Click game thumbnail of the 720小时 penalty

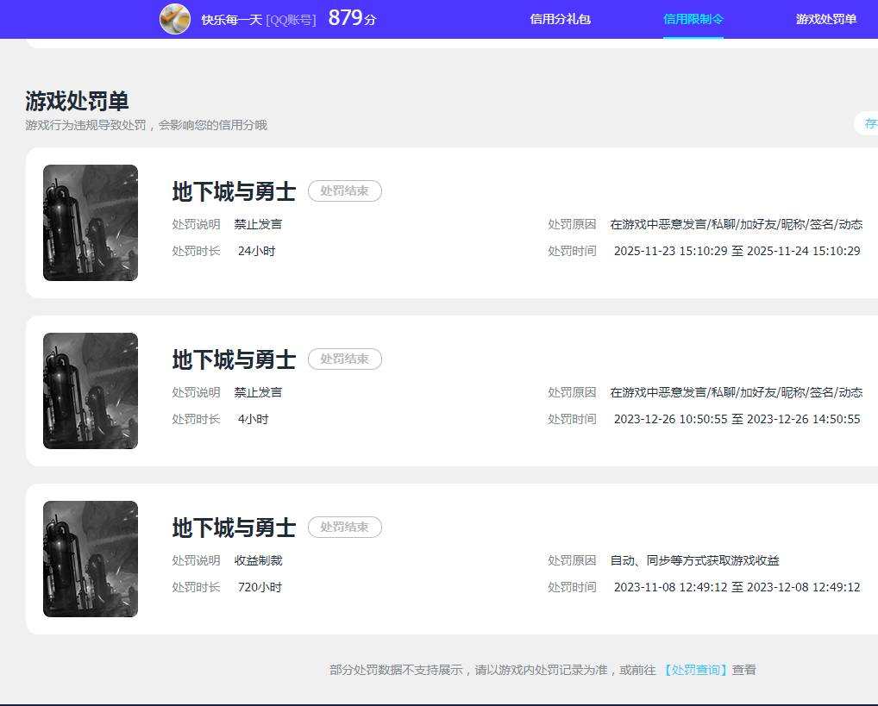[91, 559]
